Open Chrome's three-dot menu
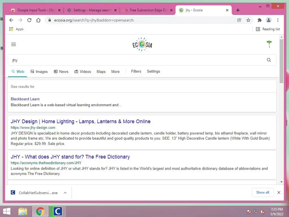Viewport: 289px width, 217px height. [278, 20]
